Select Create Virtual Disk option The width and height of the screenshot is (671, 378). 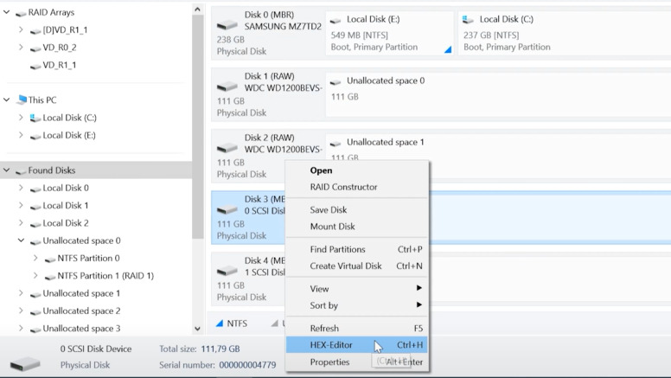tap(356, 266)
